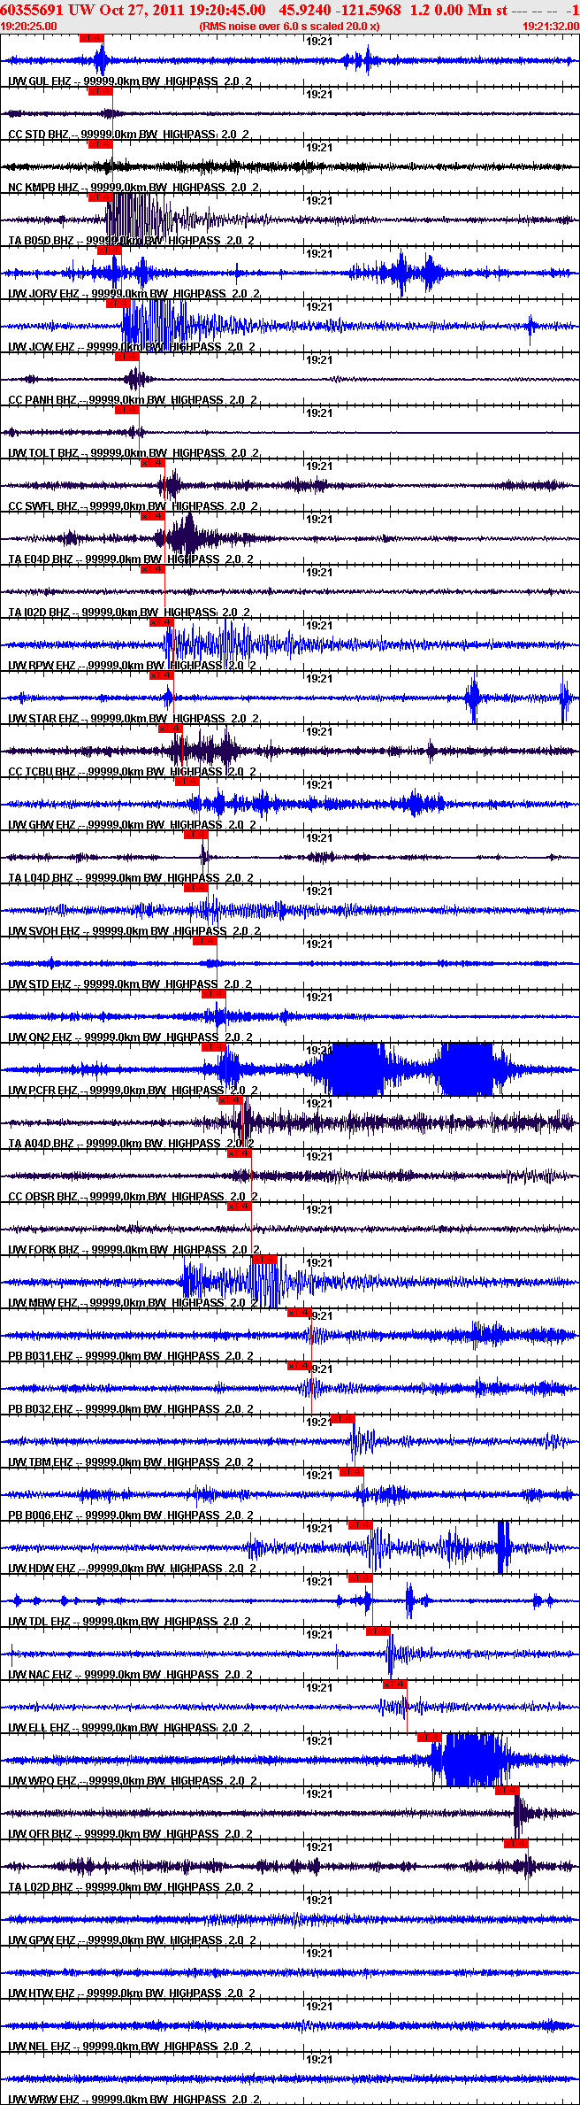
Task: Click the red pick flag above TA B05D trace
Action: 100,197
